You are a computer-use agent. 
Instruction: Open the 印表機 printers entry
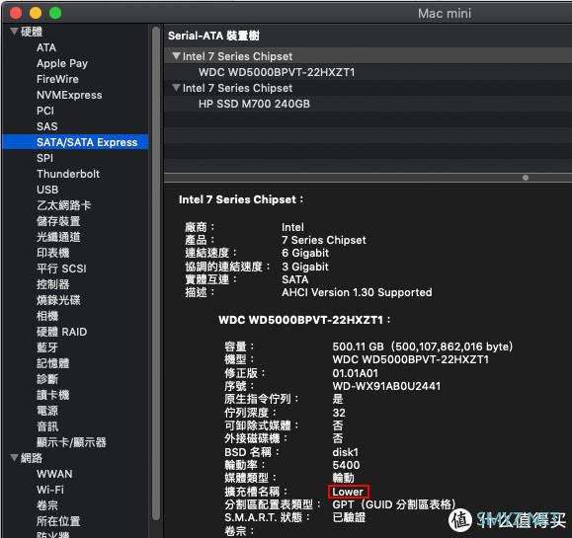click(53, 253)
